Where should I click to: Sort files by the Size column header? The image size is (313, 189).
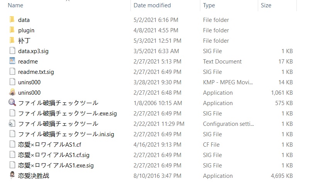click(x=266, y=5)
